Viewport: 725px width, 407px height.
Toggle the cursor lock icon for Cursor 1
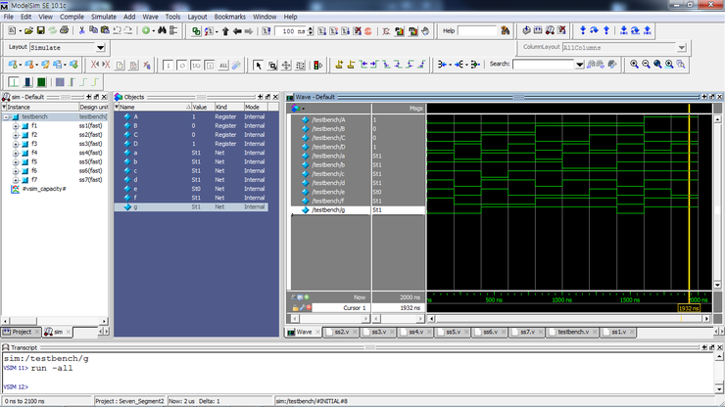[x=296, y=307]
